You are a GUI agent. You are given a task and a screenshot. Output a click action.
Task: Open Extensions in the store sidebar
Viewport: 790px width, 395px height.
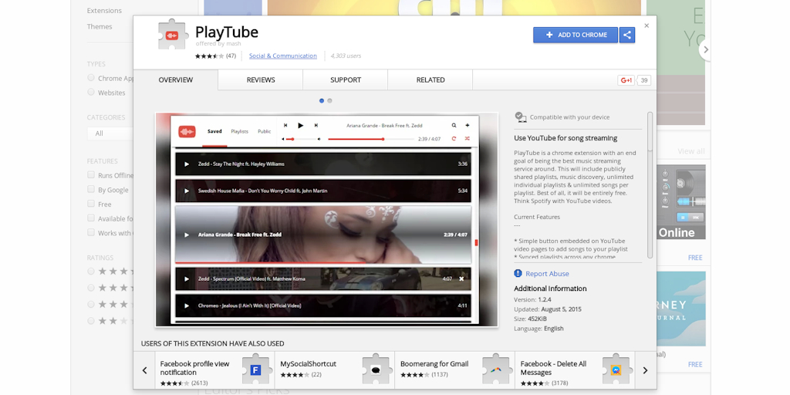[104, 11]
